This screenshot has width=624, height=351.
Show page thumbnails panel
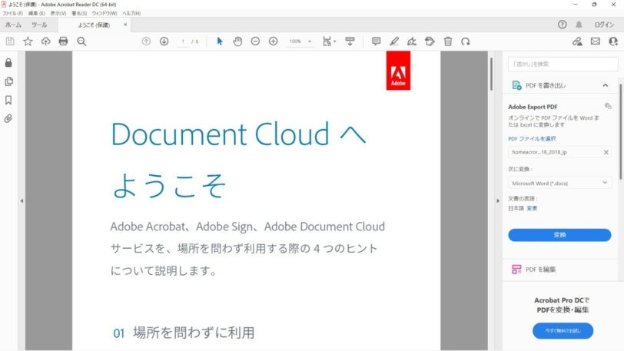(8, 81)
